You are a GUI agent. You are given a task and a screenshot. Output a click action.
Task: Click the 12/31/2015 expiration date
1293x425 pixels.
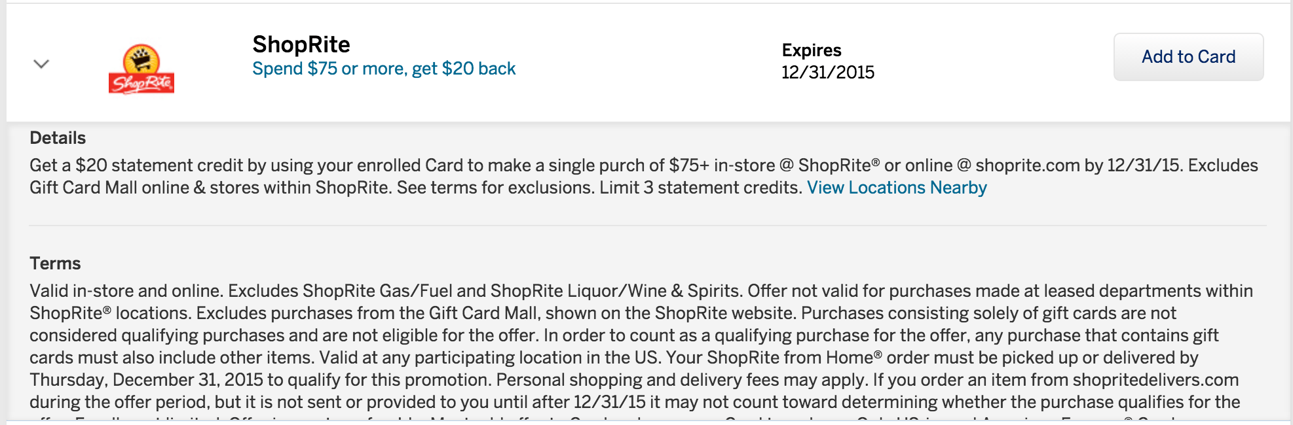tap(828, 73)
